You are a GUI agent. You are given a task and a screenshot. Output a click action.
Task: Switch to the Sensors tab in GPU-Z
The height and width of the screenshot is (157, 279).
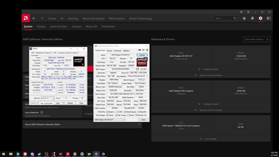(x=109, y=51)
